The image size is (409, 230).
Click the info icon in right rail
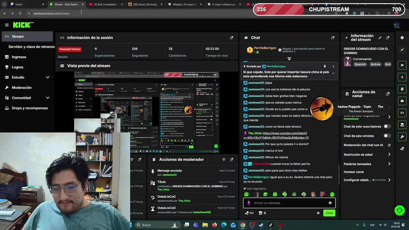402,38
